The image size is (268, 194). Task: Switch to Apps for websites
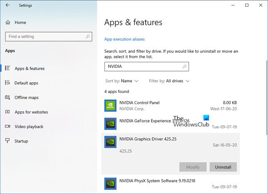31,112
